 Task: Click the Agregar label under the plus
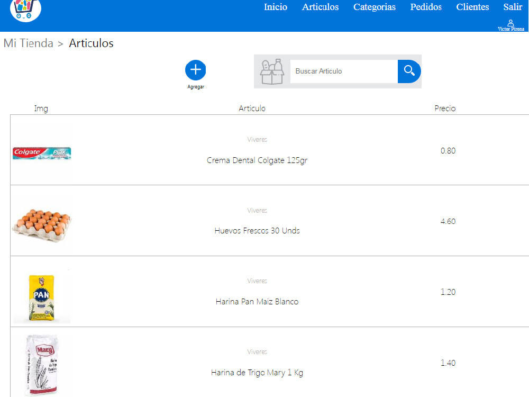tap(196, 87)
